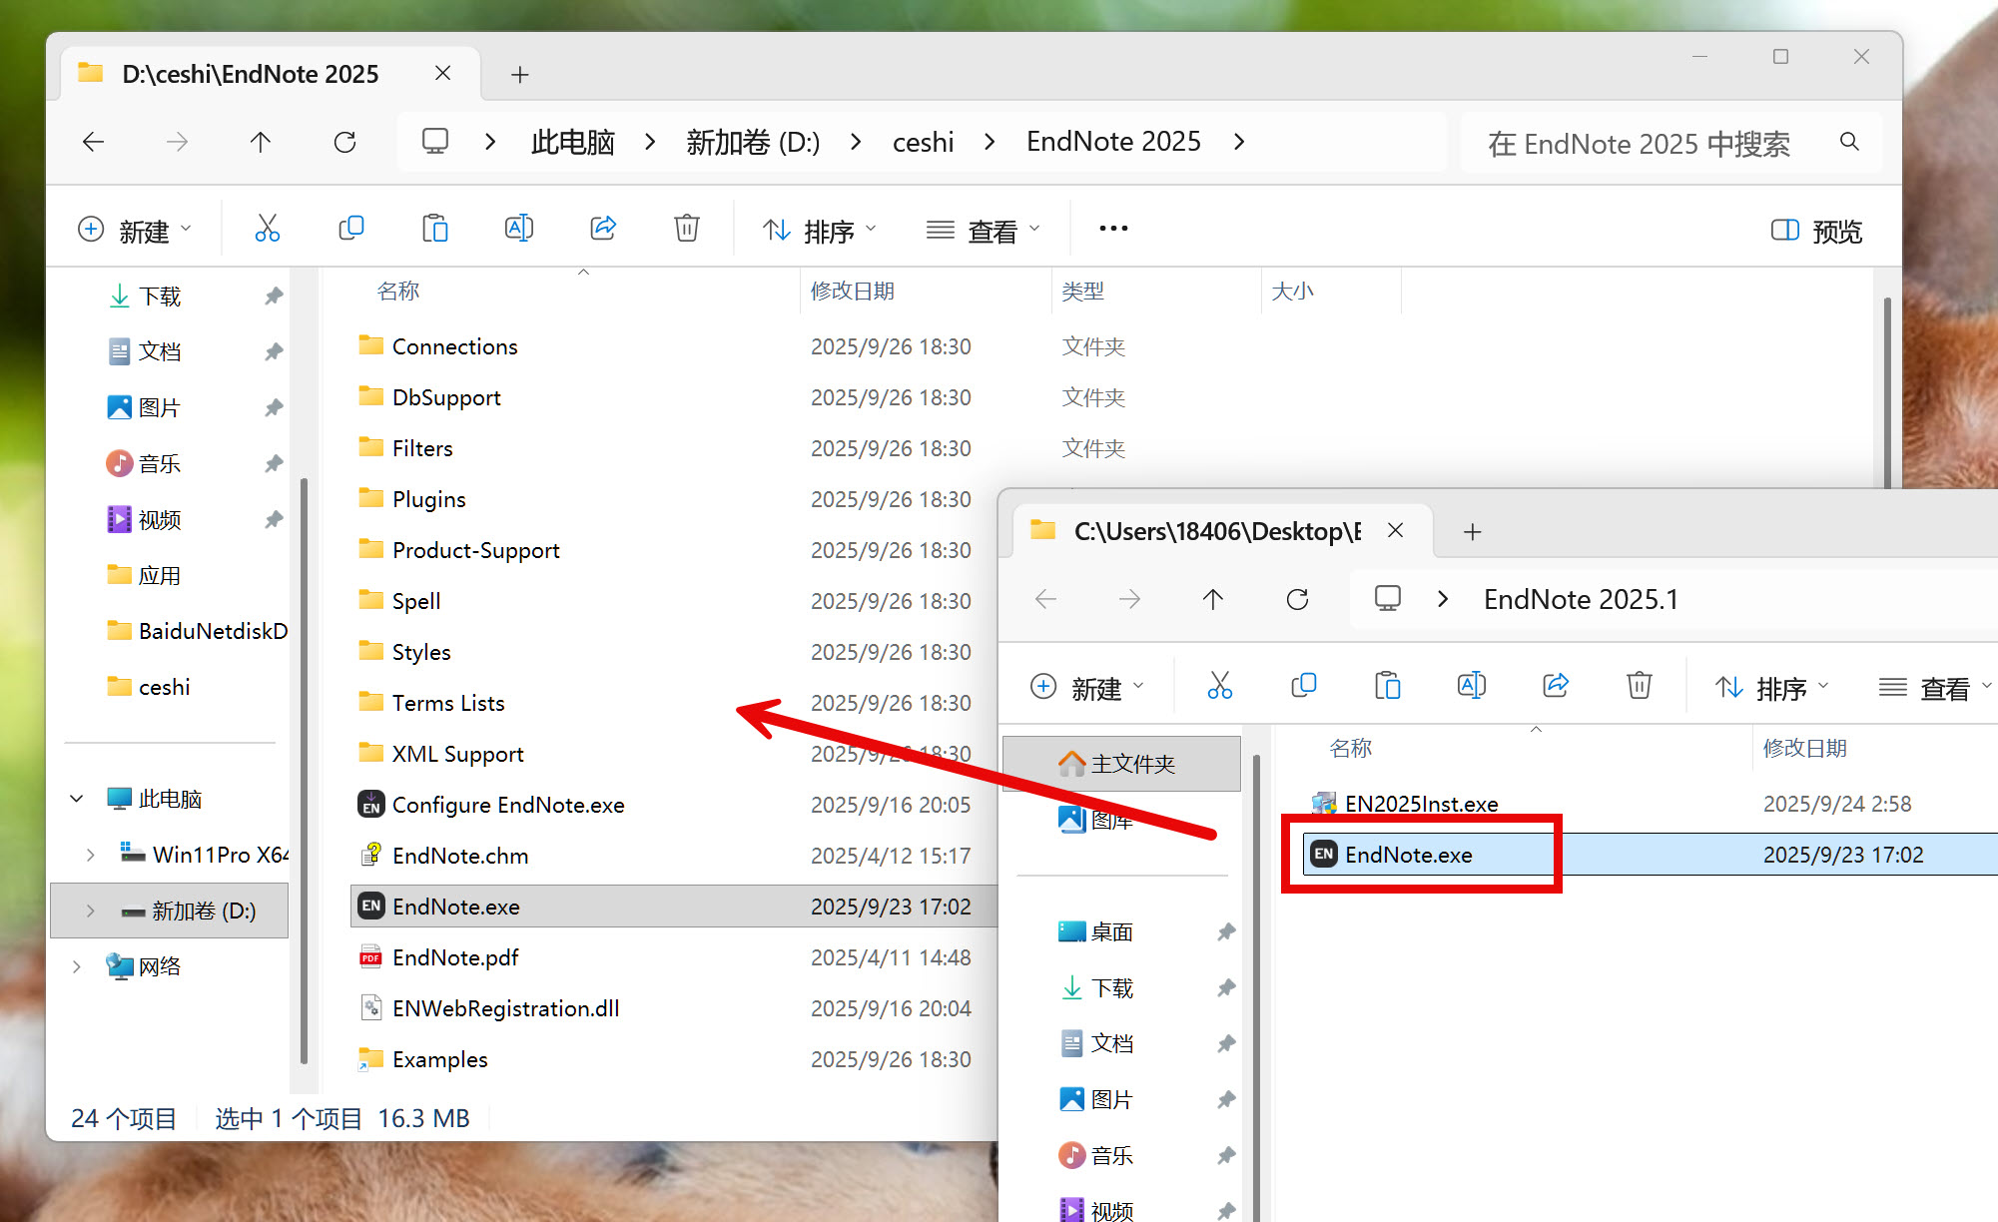Select EN2025Inst.exe in the front window

[x=1420, y=804]
